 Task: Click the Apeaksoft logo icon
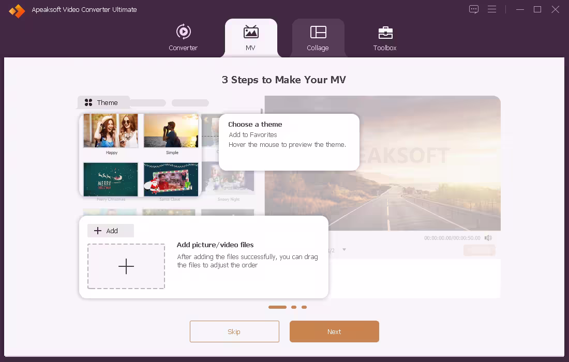pyautogui.click(x=17, y=10)
